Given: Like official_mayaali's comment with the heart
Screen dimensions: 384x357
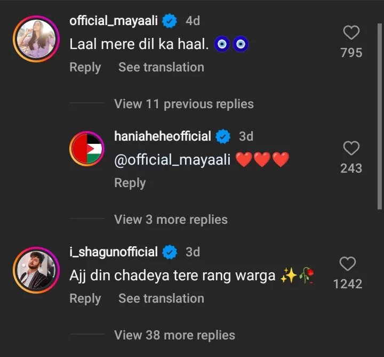Looking at the screenshot, I should click(351, 33).
